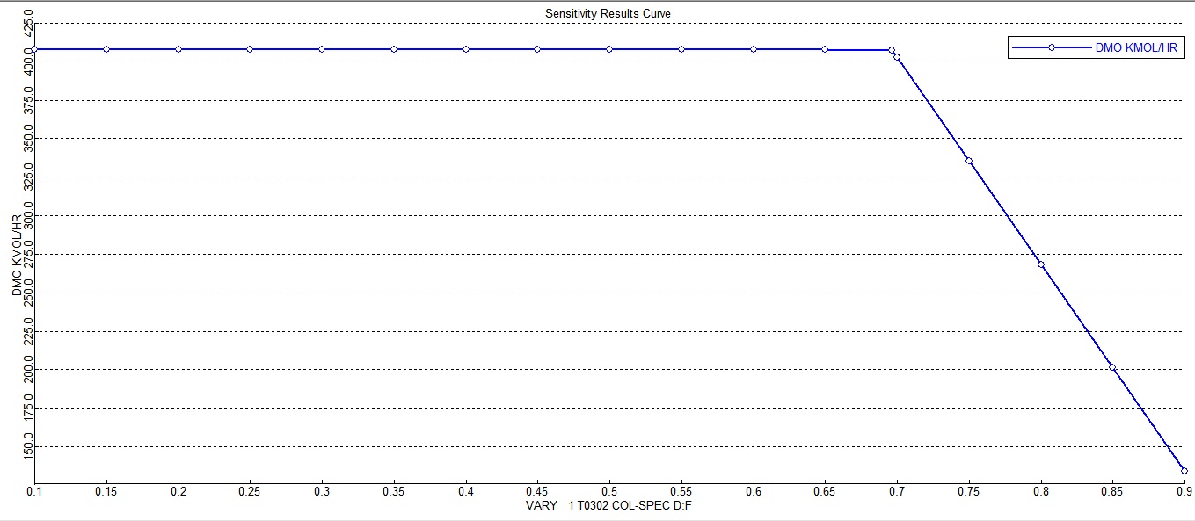Click the y-axis tick label 300.0

pos(29,215)
